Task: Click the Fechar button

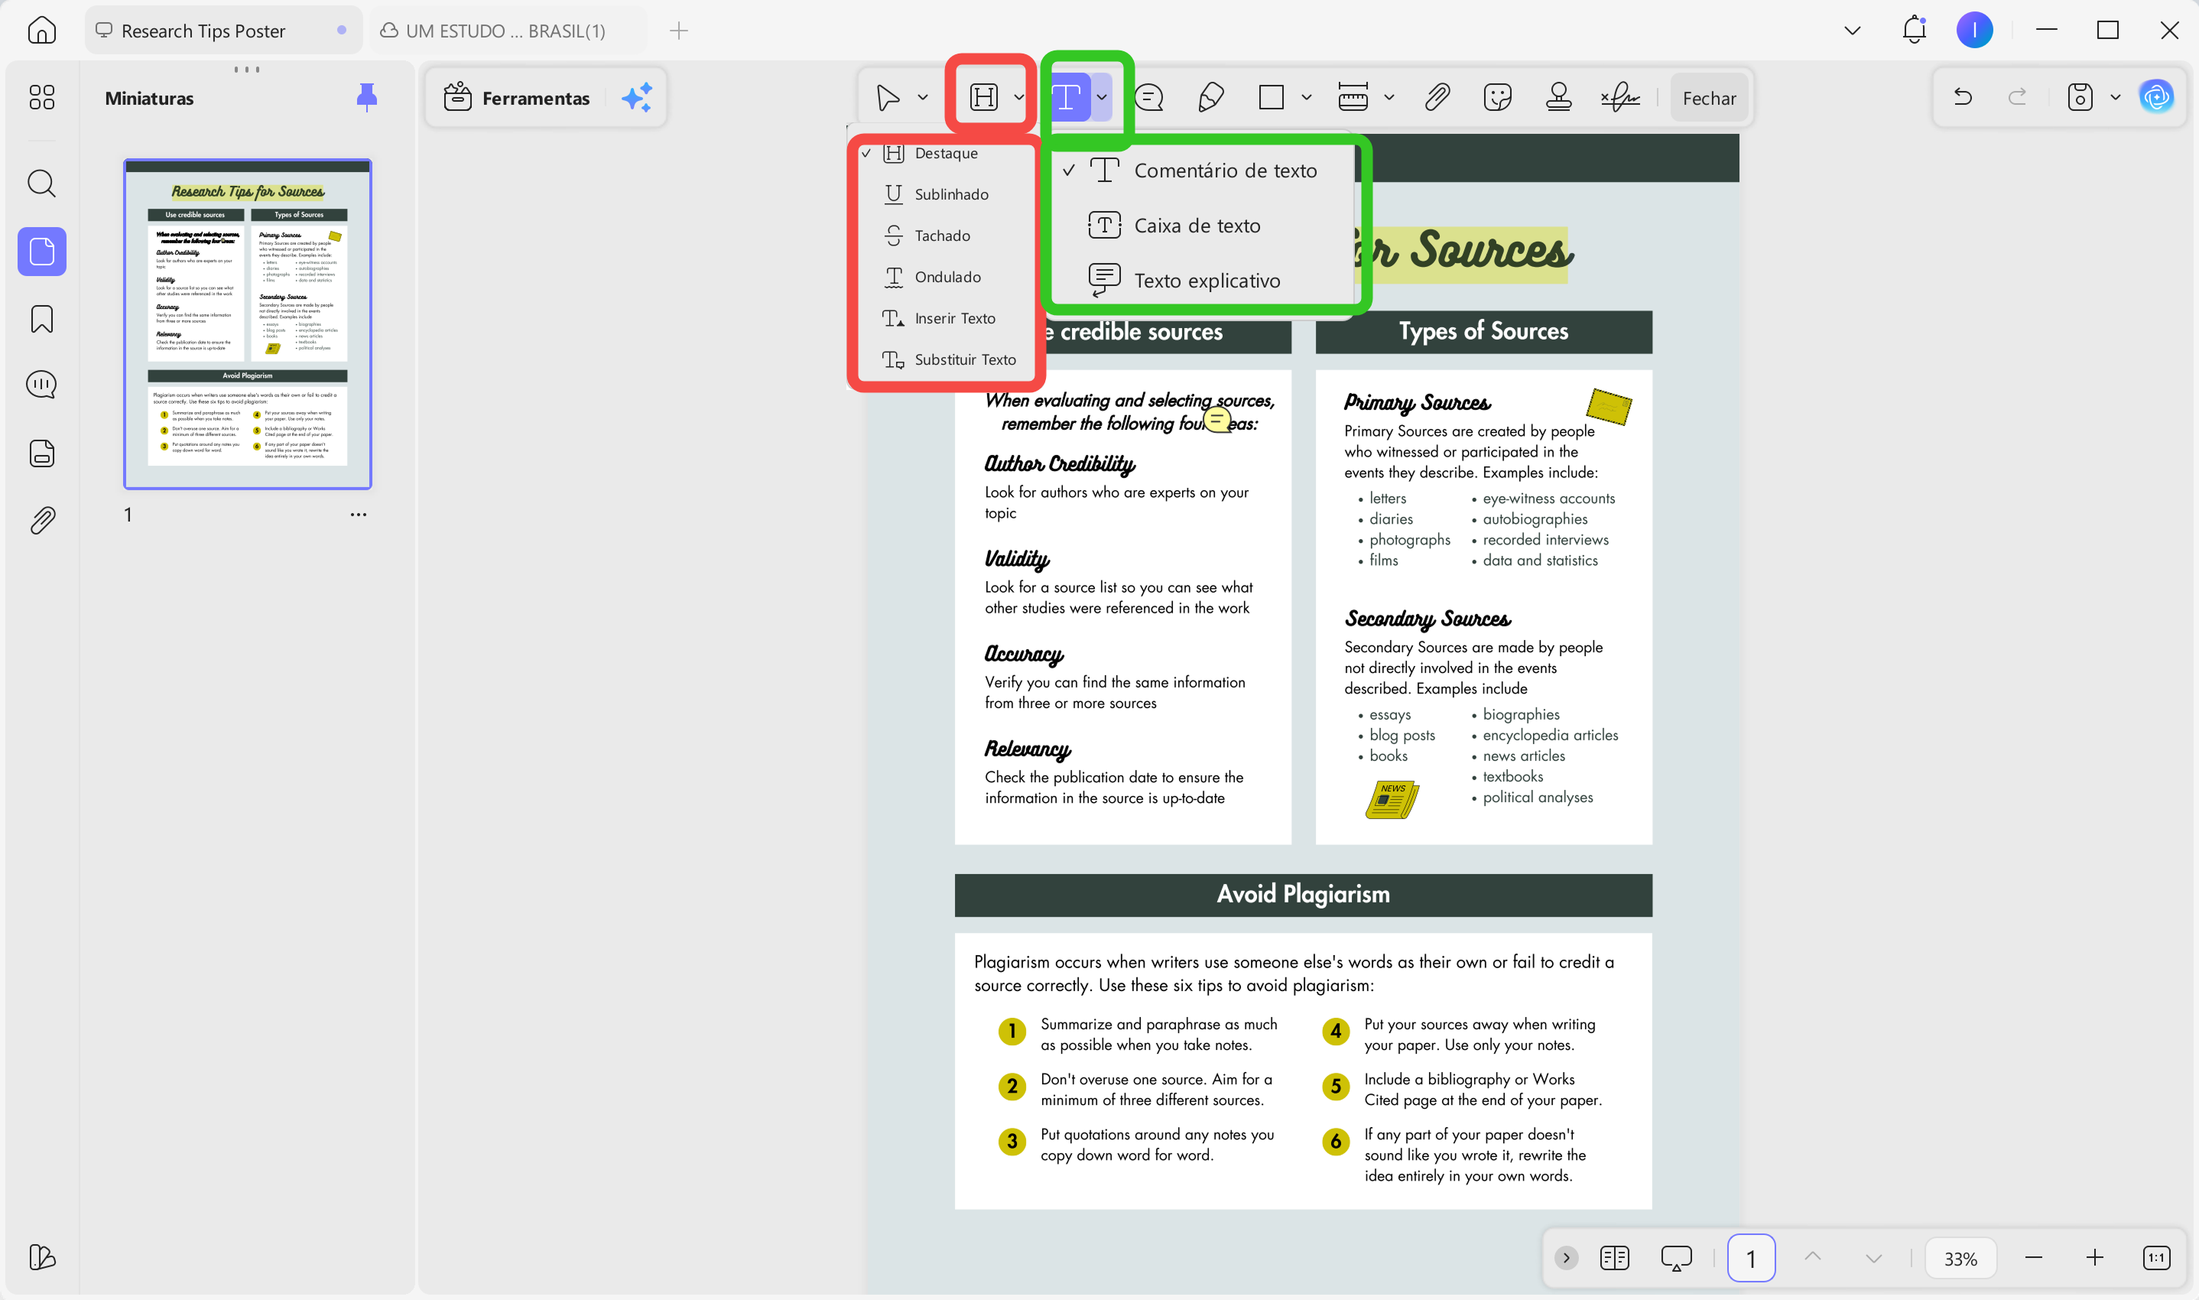Action: [1709, 98]
